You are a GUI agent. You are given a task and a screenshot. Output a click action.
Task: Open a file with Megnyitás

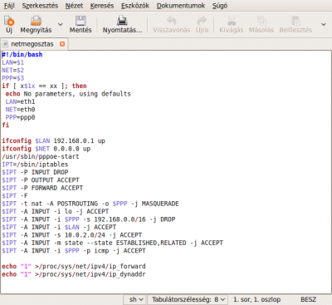click(36, 25)
